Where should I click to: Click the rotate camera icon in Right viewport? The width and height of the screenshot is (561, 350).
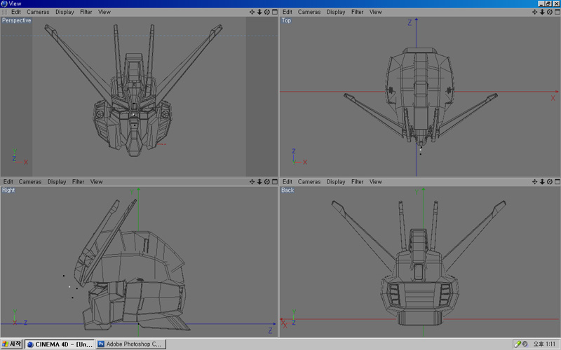tap(267, 182)
